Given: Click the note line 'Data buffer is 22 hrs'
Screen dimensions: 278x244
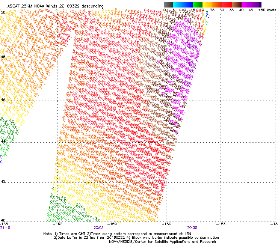Looking at the screenshot, I should [x=136, y=238].
